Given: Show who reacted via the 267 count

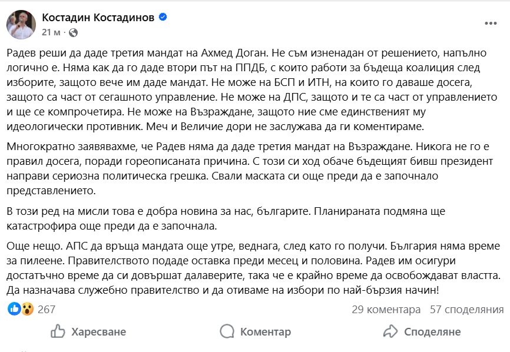Looking at the screenshot, I should pyautogui.click(x=47, y=310).
